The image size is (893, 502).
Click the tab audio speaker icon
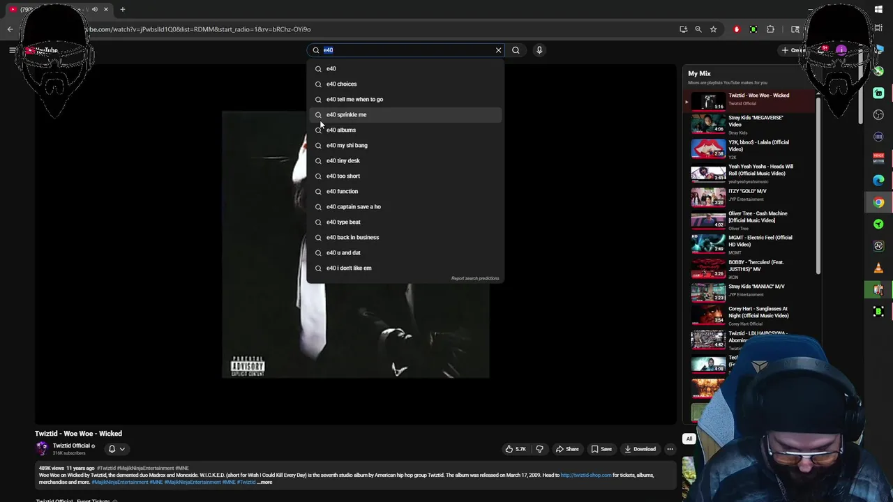[x=95, y=9]
